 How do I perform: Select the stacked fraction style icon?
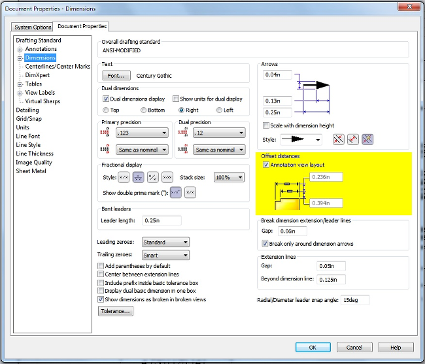138,177
